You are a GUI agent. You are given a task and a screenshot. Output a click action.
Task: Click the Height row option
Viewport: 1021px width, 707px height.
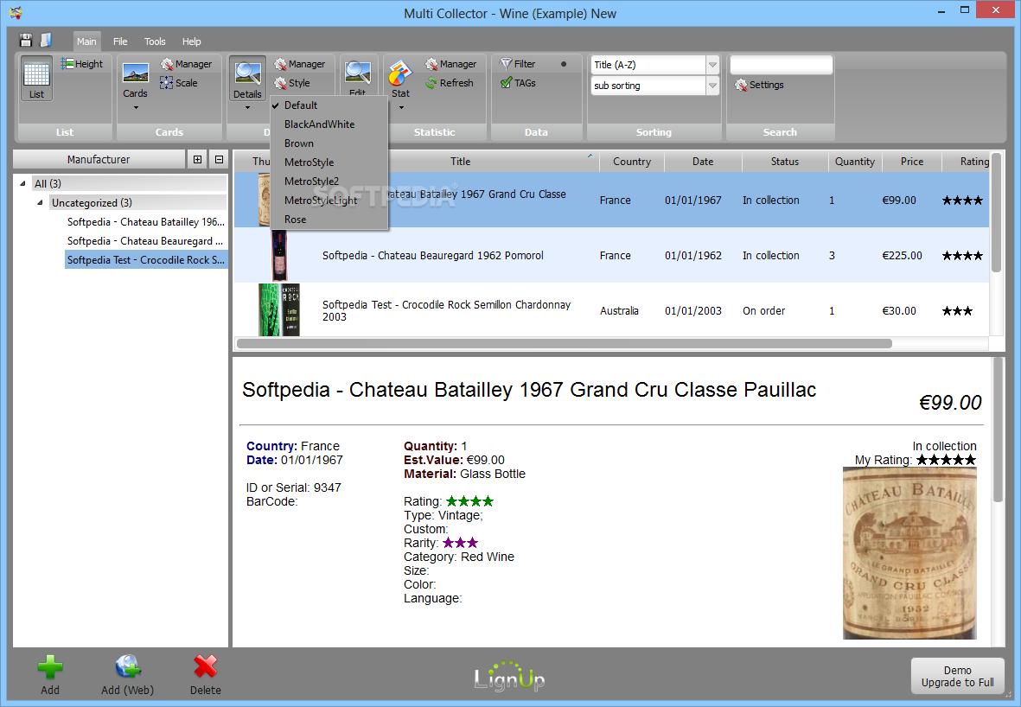click(x=82, y=64)
